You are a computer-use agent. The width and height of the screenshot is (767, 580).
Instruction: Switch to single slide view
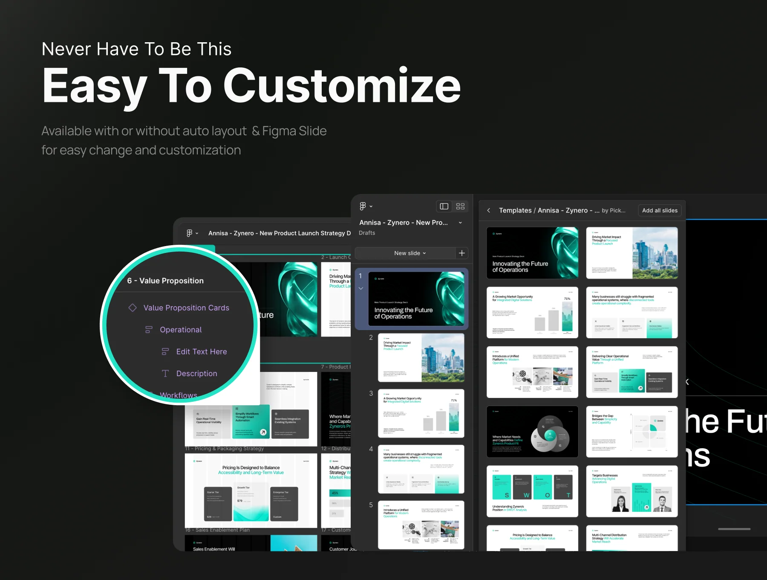click(x=444, y=206)
